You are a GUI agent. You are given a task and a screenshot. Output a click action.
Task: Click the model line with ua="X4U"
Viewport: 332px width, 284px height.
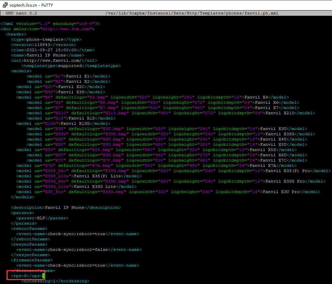click(167, 140)
